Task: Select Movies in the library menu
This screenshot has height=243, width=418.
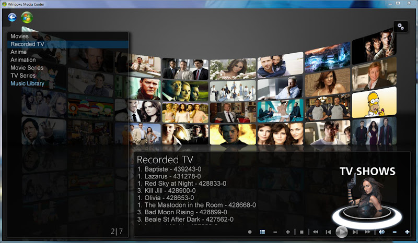Action: pos(68,36)
